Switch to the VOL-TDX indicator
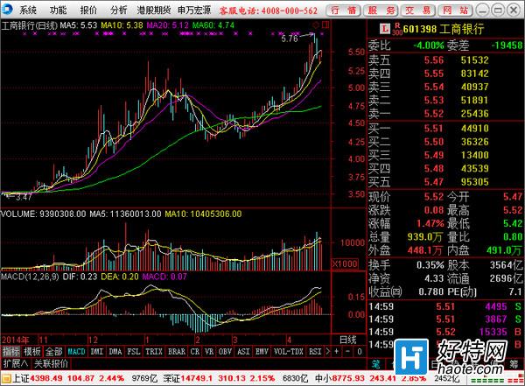This screenshot has width=525, height=386. point(288,352)
